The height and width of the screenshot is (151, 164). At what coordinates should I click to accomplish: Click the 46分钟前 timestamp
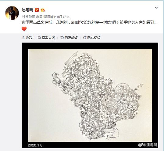point(28,17)
